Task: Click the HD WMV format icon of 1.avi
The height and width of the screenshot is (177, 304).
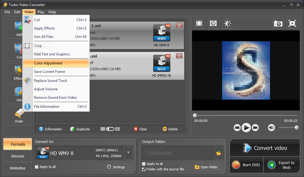Action: tap(162, 33)
